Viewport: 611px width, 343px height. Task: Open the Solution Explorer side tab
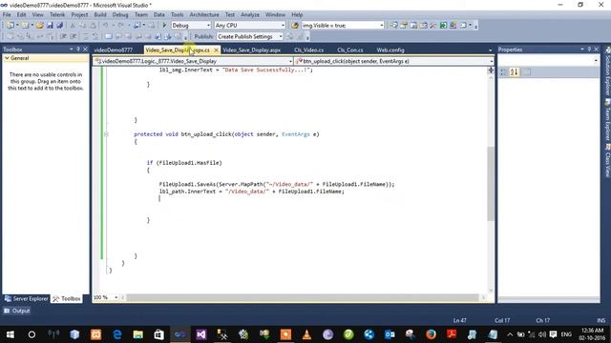(607, 72)
